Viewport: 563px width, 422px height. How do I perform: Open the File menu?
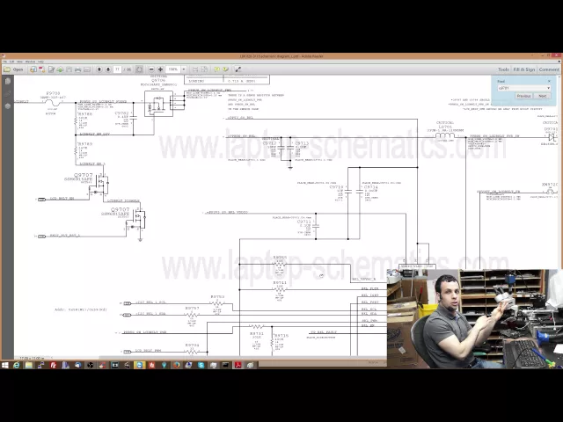click(4, 62)
